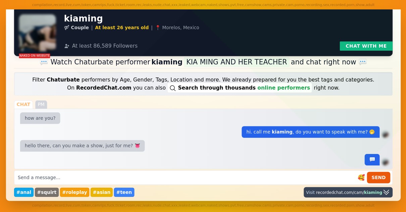
Task: Click the kiaming profile name heading
Action: pyautogui.click(x=83, y=18)
